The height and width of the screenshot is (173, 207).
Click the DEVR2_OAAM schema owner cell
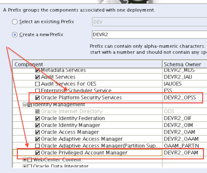(x=185, y=139)
